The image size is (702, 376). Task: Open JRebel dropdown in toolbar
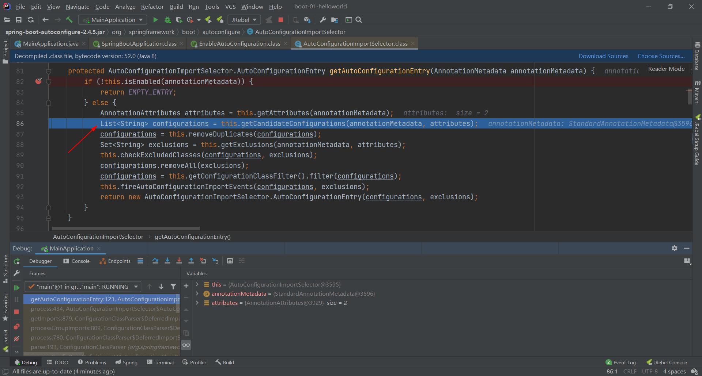coord(244,20)
